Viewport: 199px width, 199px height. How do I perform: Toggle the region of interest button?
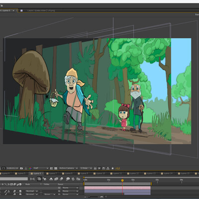pyautogui.click(x=51, y=168)
